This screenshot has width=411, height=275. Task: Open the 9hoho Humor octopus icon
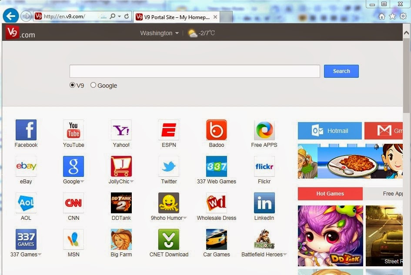169,203
